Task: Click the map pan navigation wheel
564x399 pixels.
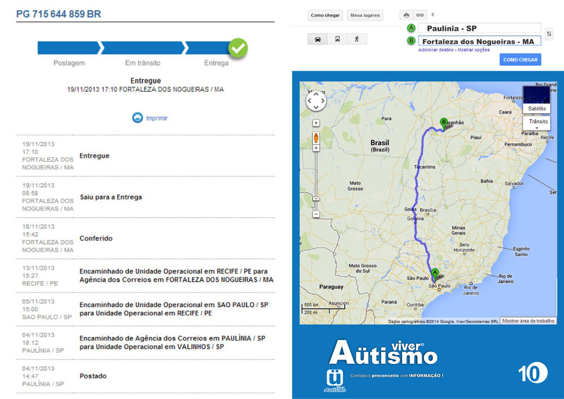Action: [x=316, y=101]
